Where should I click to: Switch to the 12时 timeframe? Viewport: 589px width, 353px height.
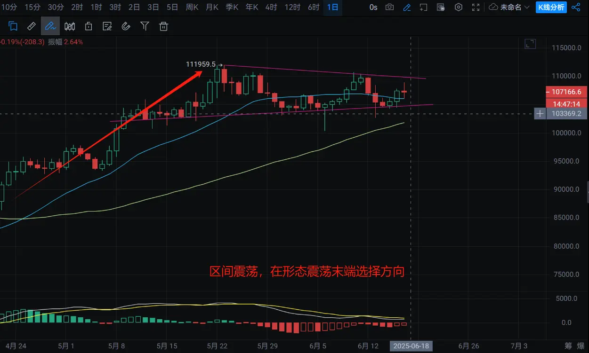292,7
